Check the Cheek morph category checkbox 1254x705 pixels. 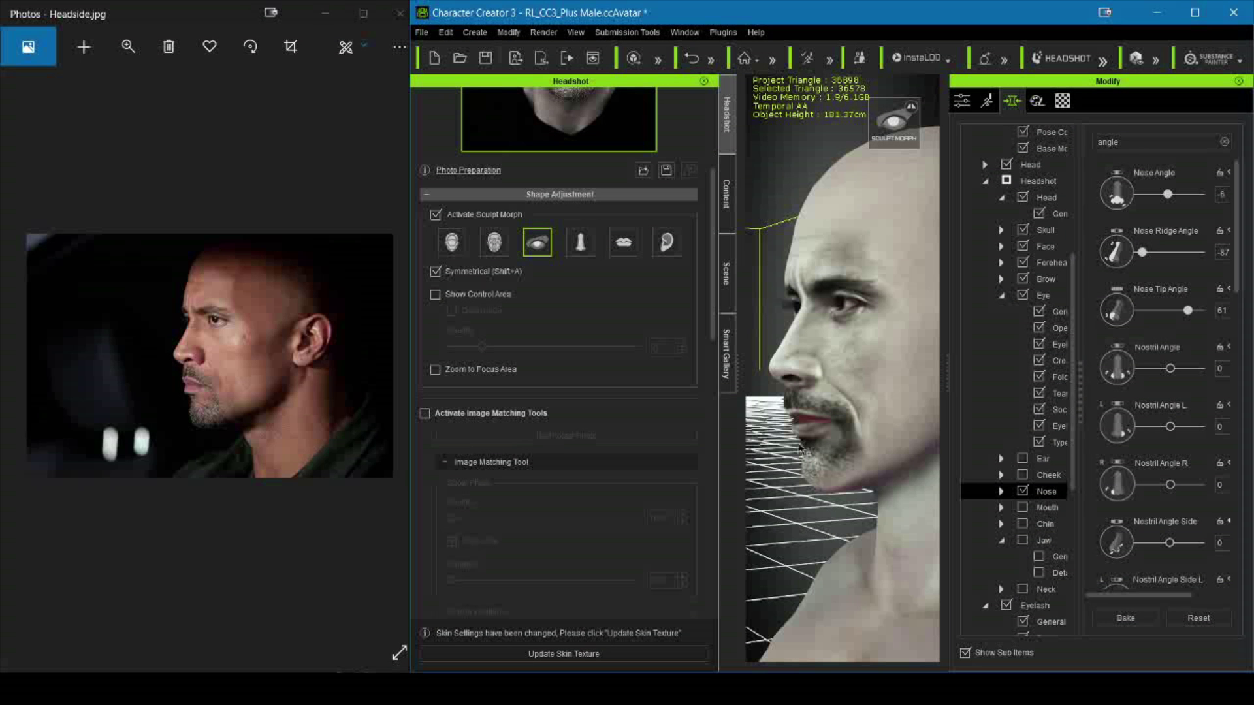click(1023, 475)
